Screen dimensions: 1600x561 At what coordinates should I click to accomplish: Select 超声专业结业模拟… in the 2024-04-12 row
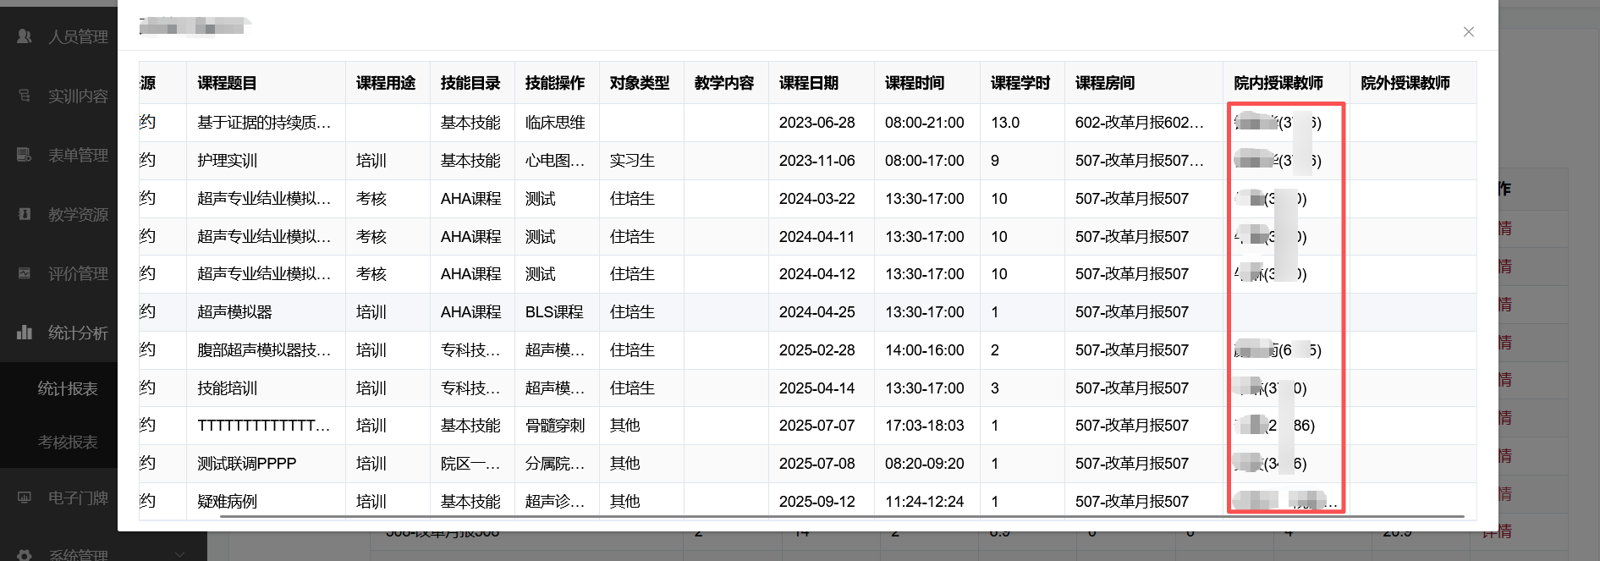[264, 274]
